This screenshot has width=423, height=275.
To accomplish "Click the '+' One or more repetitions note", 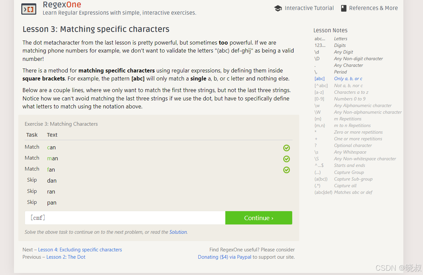I will tap(348, 139).
